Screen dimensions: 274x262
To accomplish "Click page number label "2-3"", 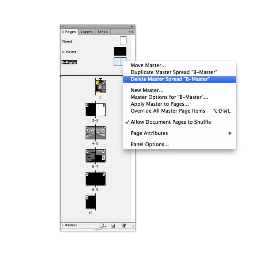I will pyautogui.click(x=95, y=120).
